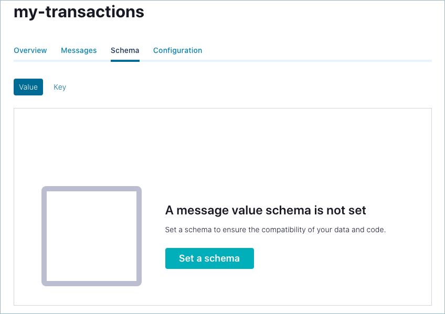Go to the Configuration tab
This screenshot has height=314, width=445.
(177, 50)
